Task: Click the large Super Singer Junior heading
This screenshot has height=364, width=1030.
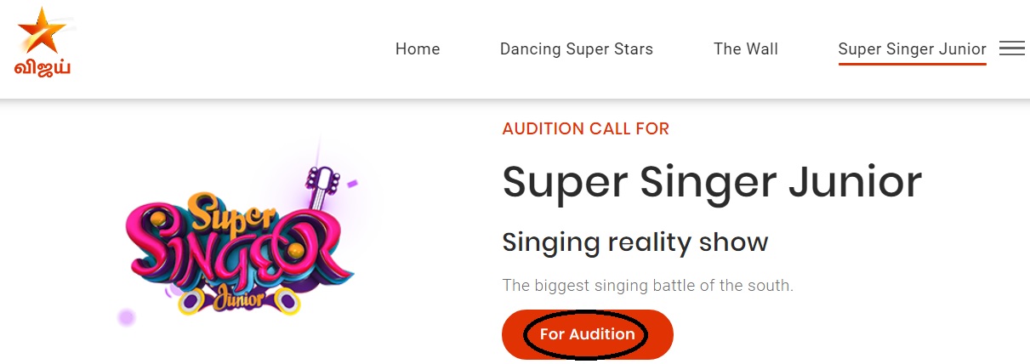Action: (x=712, y=182)
